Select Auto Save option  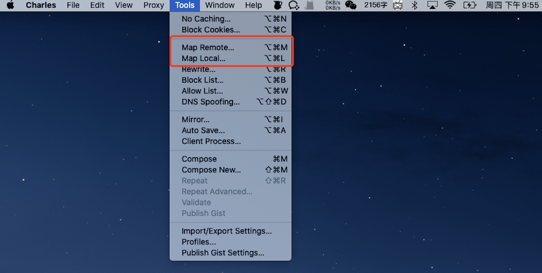click(x=203, y=131)
